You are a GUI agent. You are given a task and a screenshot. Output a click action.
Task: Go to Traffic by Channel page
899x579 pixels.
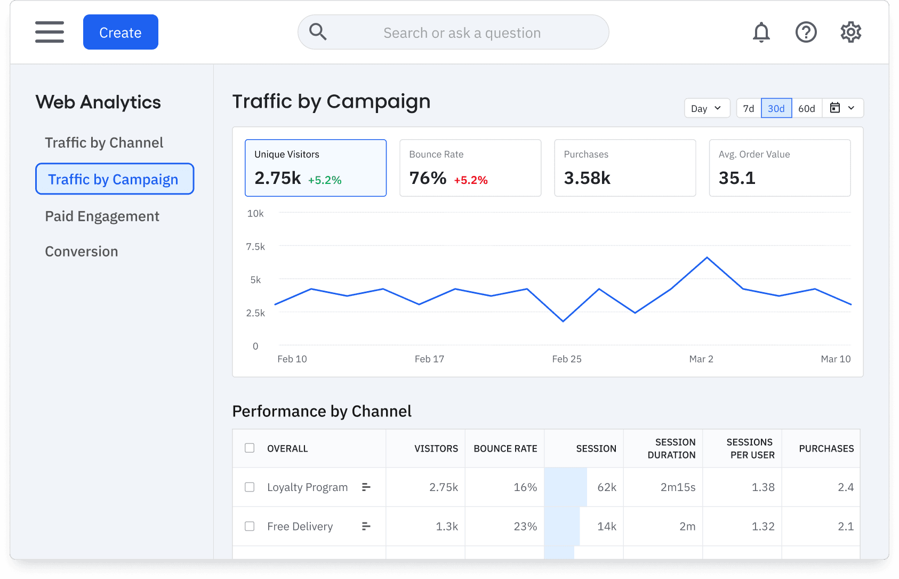104,143
